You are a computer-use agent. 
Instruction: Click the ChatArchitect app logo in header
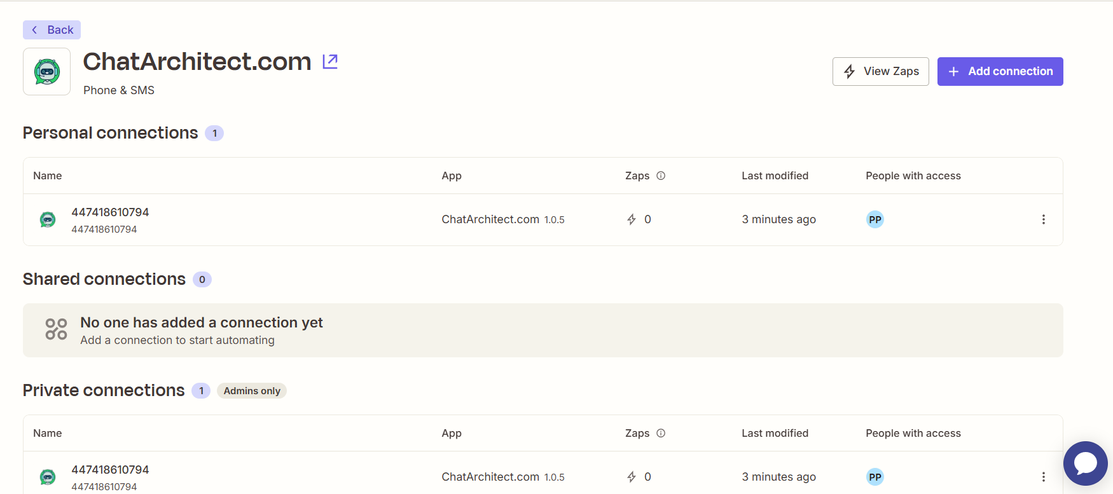47,72
